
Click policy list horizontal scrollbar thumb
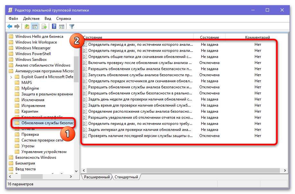click(x=183, y=170)
